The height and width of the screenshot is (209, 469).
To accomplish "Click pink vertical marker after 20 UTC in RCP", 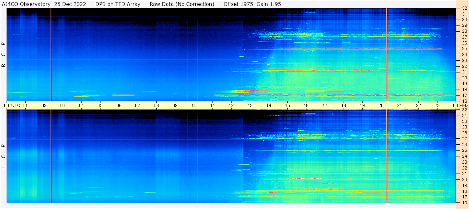I will pos(387,55).
